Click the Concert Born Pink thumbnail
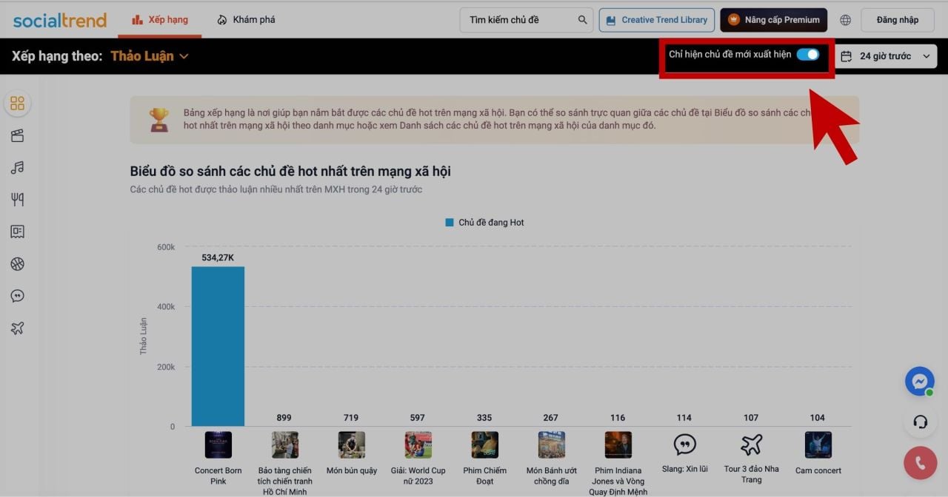948x497 pixels. point(218,445)
